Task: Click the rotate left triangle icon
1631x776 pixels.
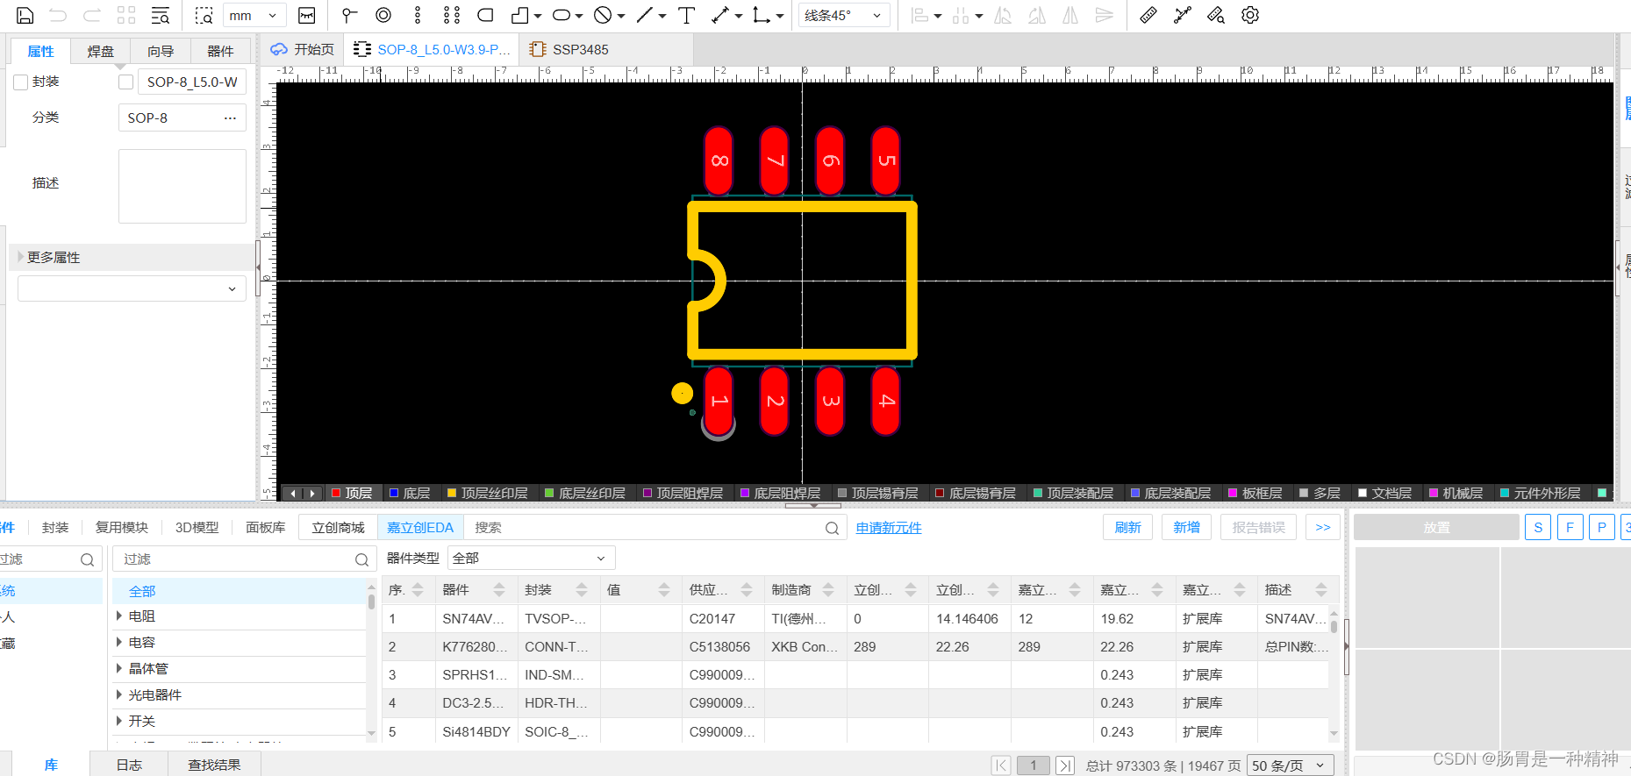Action: pyautogui.click(x=1003, y=15)
